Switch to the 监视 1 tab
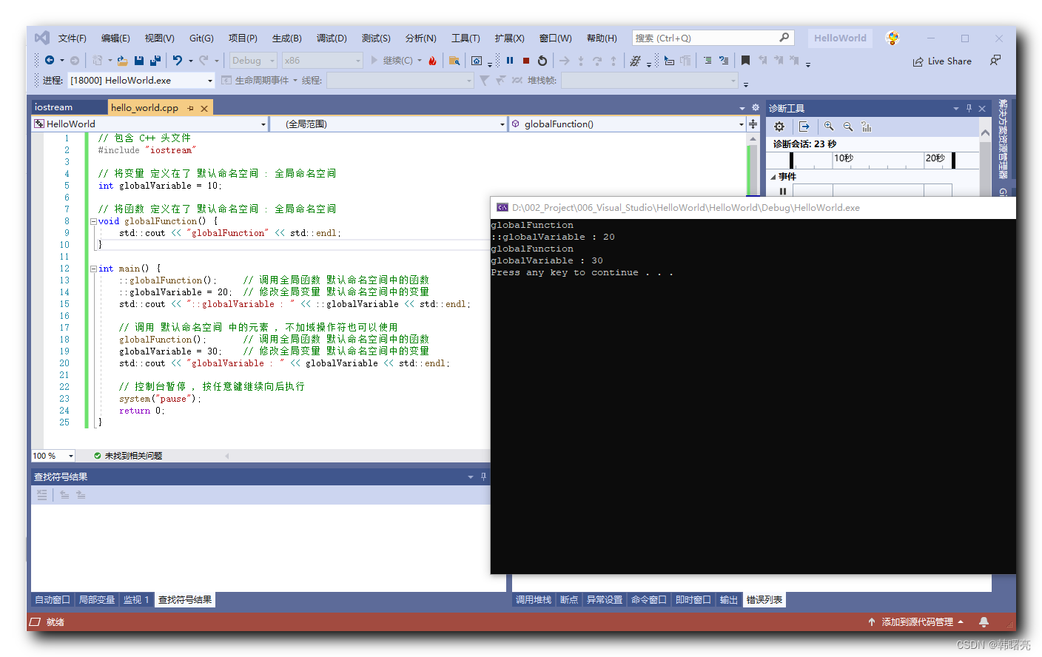 (136, 600)
